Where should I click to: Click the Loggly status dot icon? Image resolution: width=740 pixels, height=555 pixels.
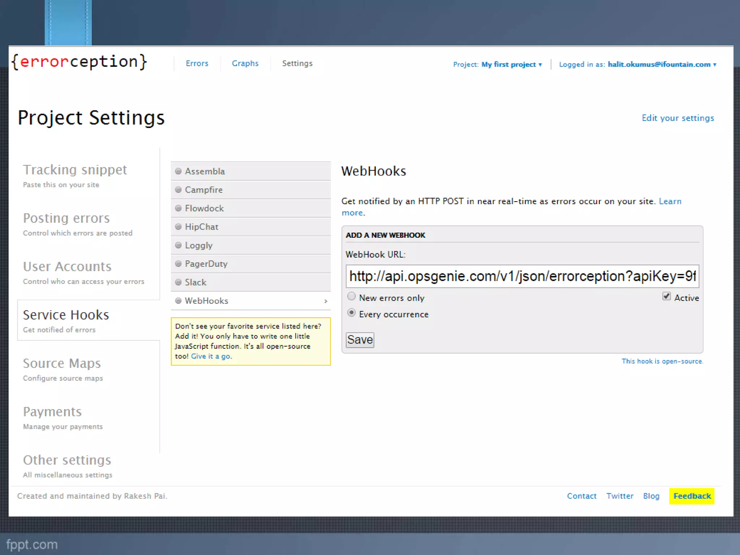(x=178, y=245)
